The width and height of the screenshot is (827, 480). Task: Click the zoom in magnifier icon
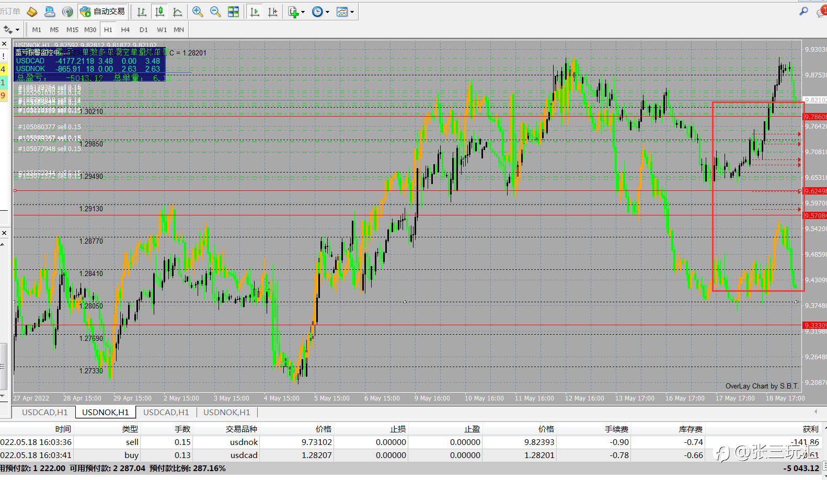198,12
